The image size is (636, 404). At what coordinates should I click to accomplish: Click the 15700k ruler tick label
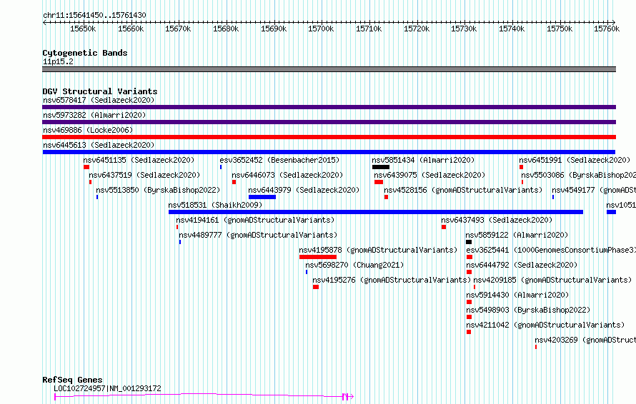point(322,29)
